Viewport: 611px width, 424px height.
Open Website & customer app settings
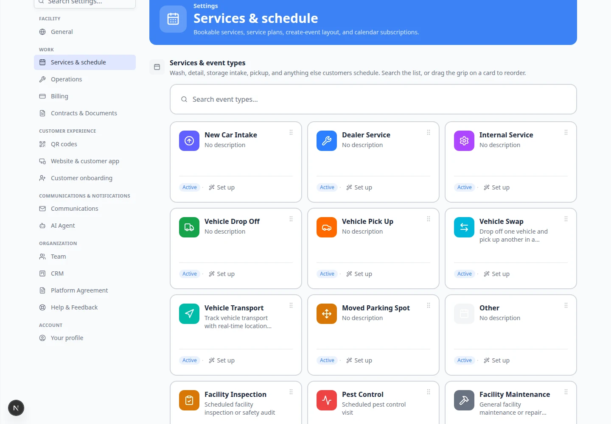[x=85, y=161]
